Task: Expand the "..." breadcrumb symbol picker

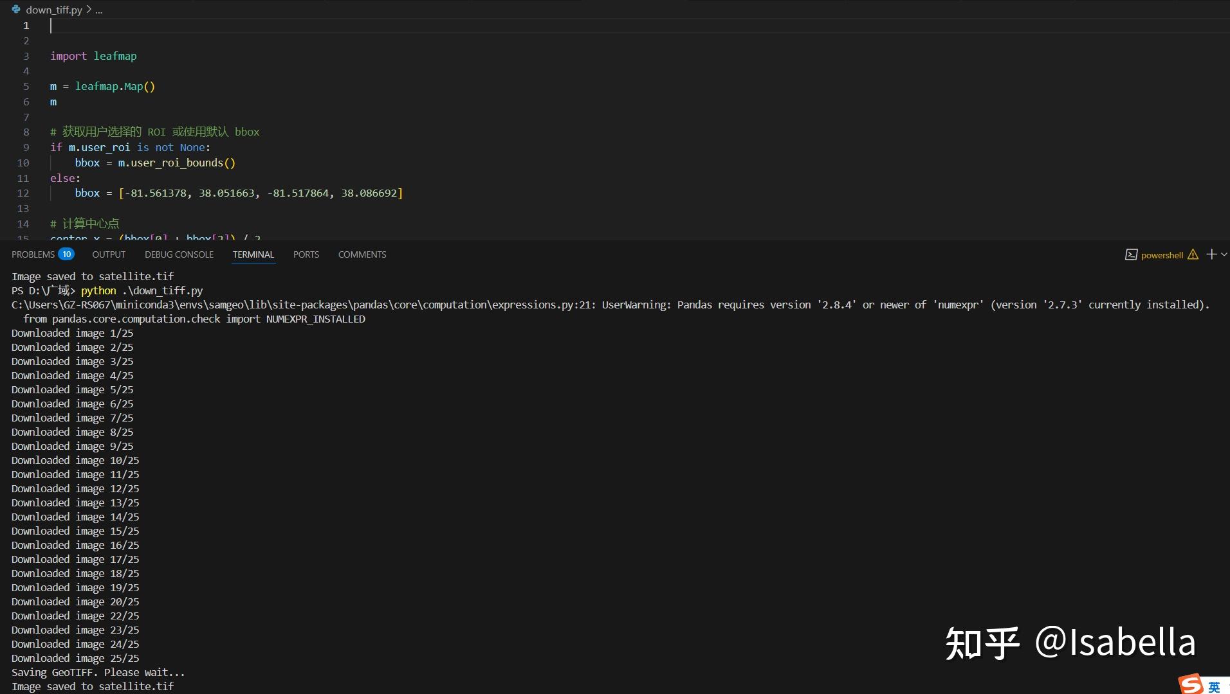Action: click(x=99, y=9)
